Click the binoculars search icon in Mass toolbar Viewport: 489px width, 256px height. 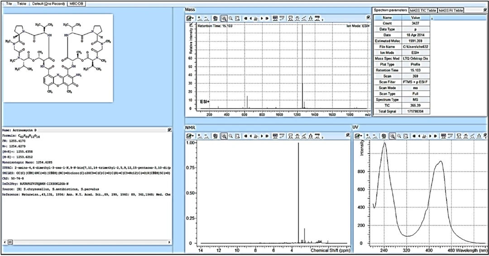215,19
